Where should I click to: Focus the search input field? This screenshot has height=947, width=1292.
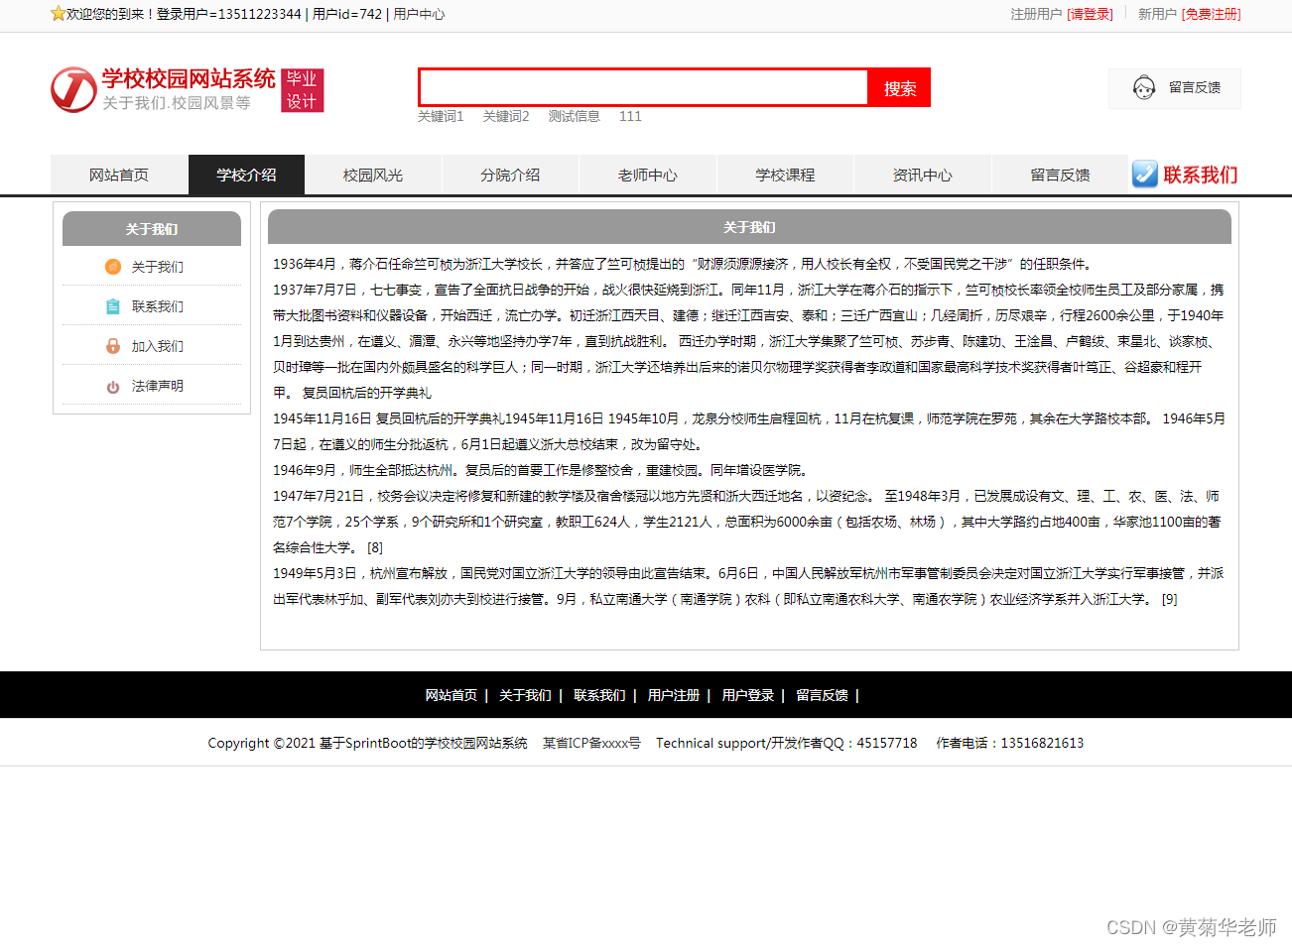click(x=643, y=87)
